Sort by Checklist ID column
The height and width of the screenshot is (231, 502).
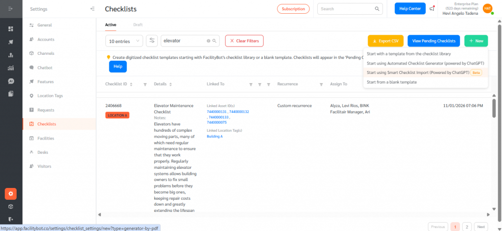(130, 84)
